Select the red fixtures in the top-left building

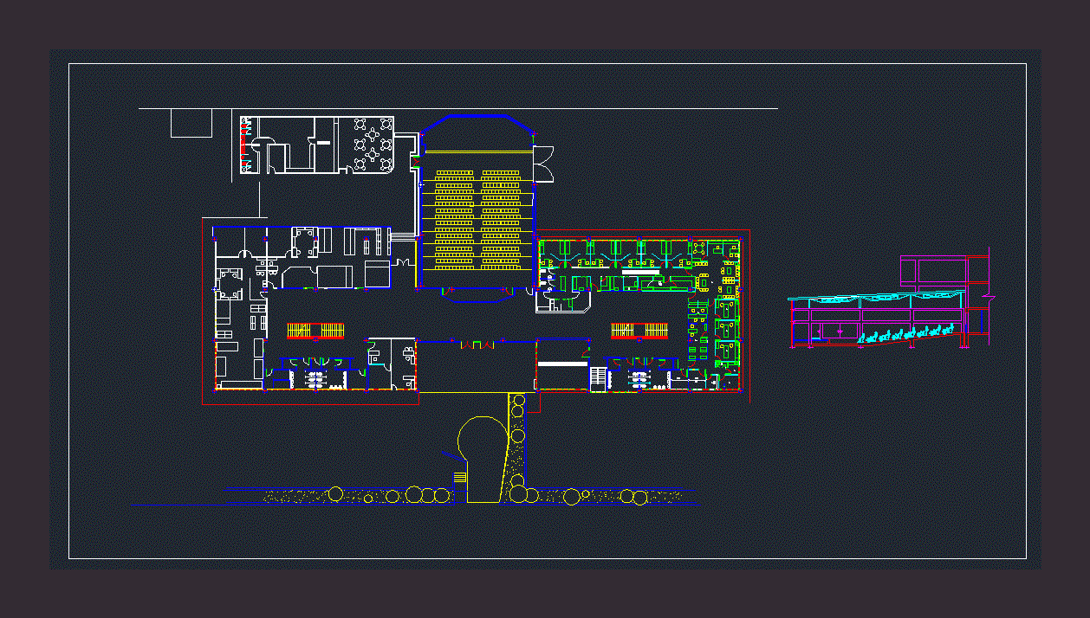(243, 143)
